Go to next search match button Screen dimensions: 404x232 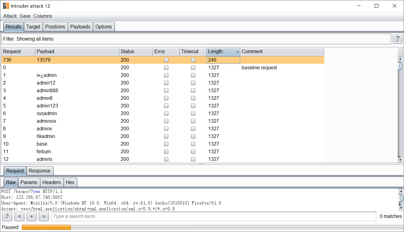[44, 216]
